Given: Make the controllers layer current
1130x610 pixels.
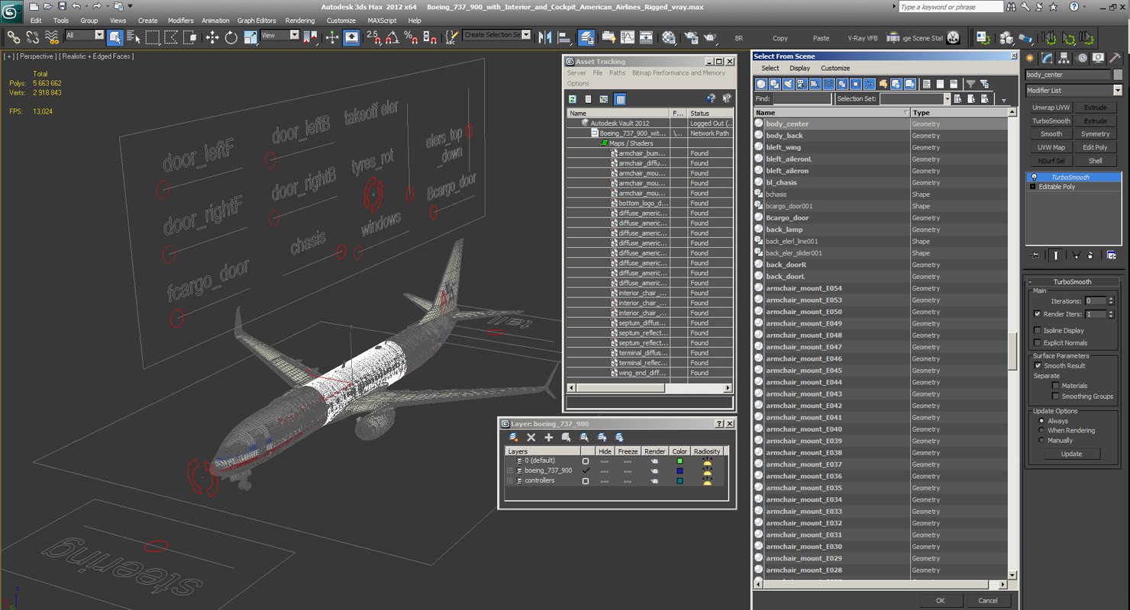Looking at the screenshot, I should (x=586, y=480).
